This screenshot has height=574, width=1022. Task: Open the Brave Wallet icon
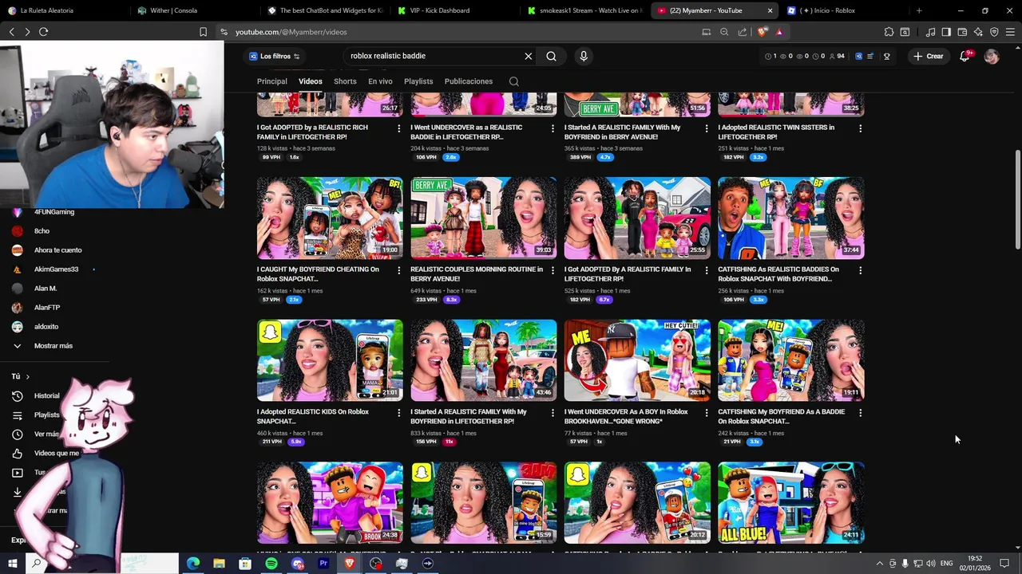(962, 32)
